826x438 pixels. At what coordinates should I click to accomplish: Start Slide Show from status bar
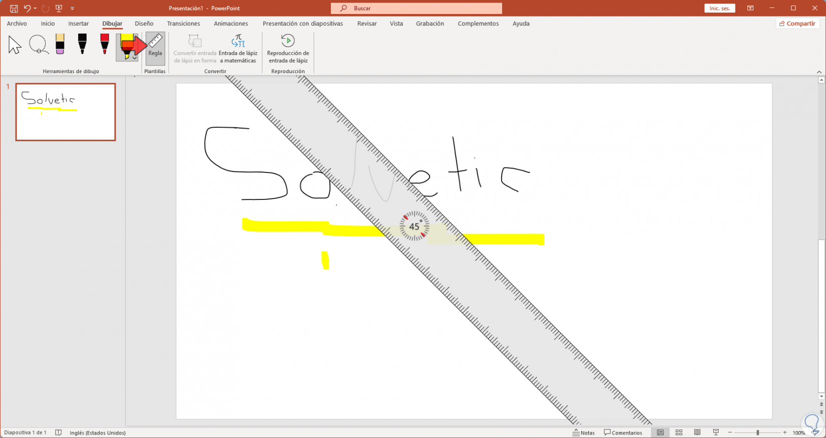click(x=716, y=432)
